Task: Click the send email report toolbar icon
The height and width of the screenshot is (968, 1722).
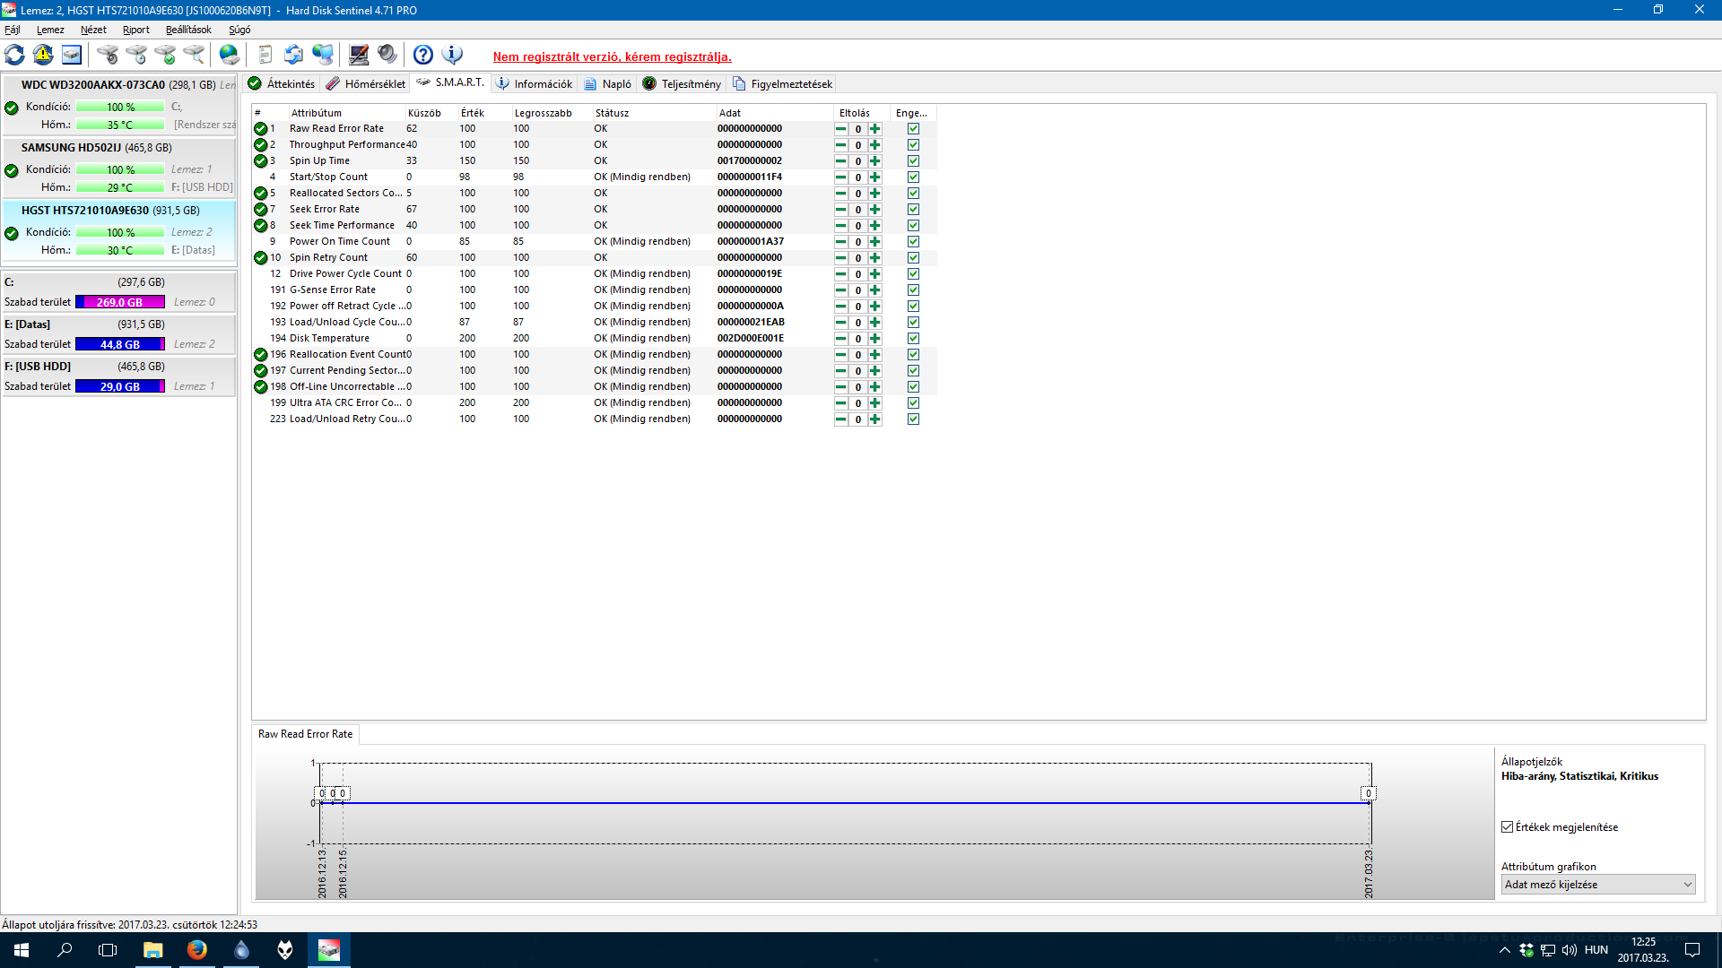Action: click(x=293, y=56)
